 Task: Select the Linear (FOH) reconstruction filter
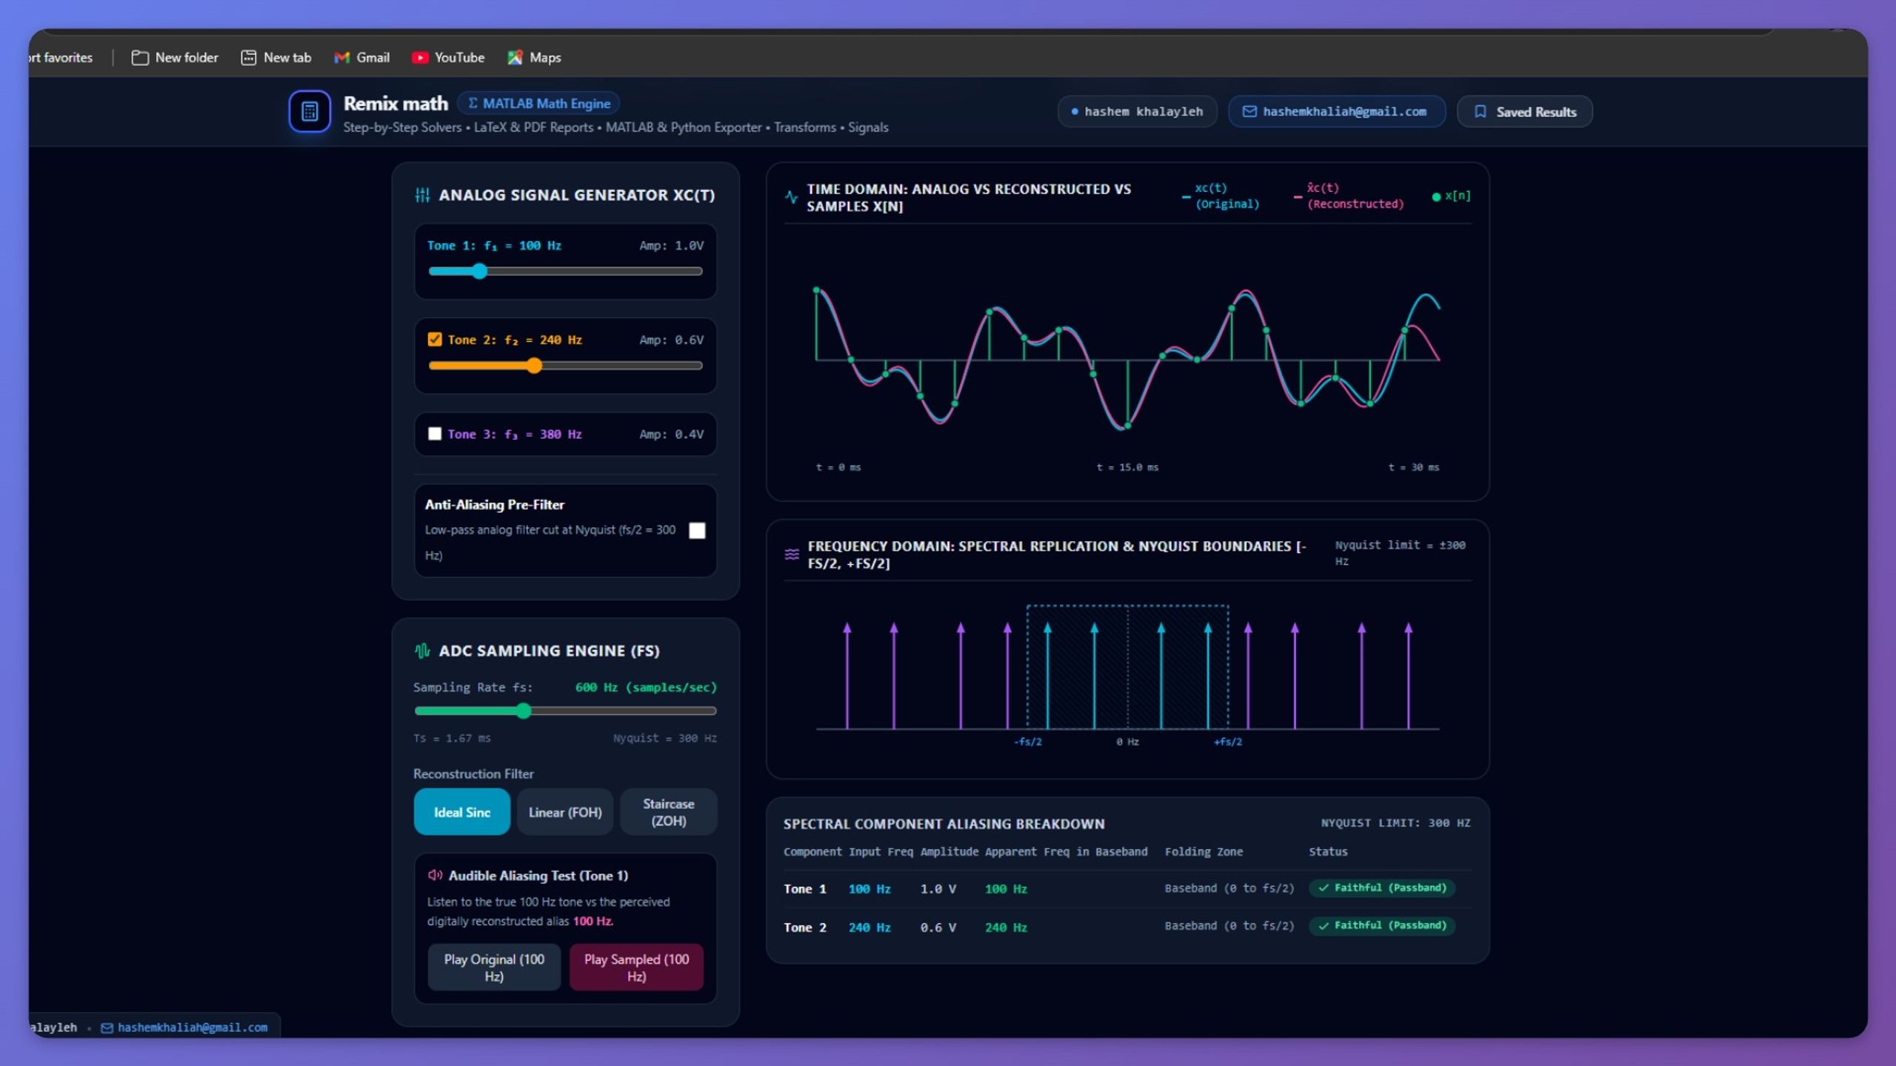pyautogui.click(x=565, y=812)
